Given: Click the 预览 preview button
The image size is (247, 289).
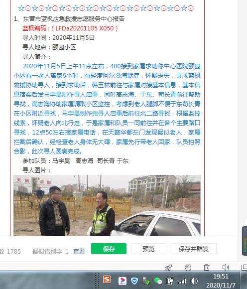Looking at the screenshot, I should 148,249.
